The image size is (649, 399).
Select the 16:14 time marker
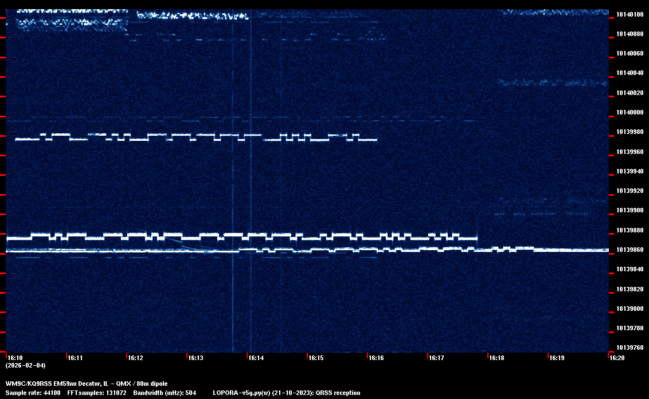click(256, 358)
